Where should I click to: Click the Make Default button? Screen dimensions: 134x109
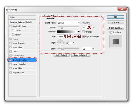click(62, 55)
